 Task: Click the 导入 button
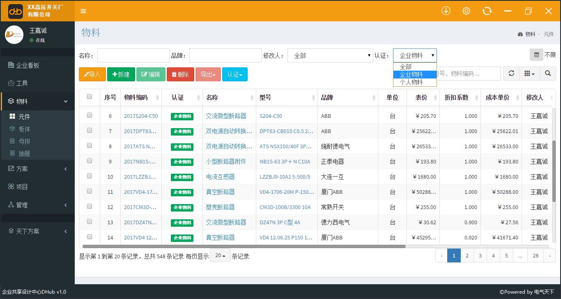(x=92, y=74)
